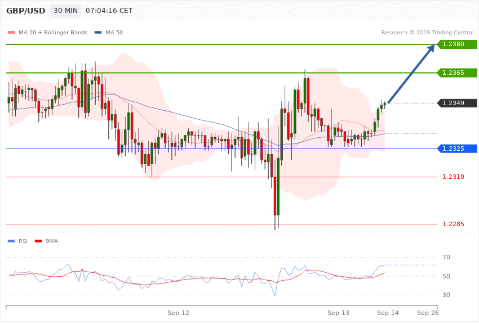This screenshot has height=324, width=479.
Task: Click the RSI 30 level label
Action: [x=446, y=295]
